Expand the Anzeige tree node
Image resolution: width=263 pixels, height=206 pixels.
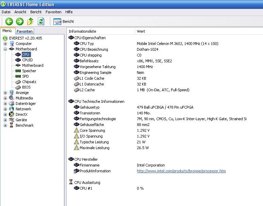5,93
